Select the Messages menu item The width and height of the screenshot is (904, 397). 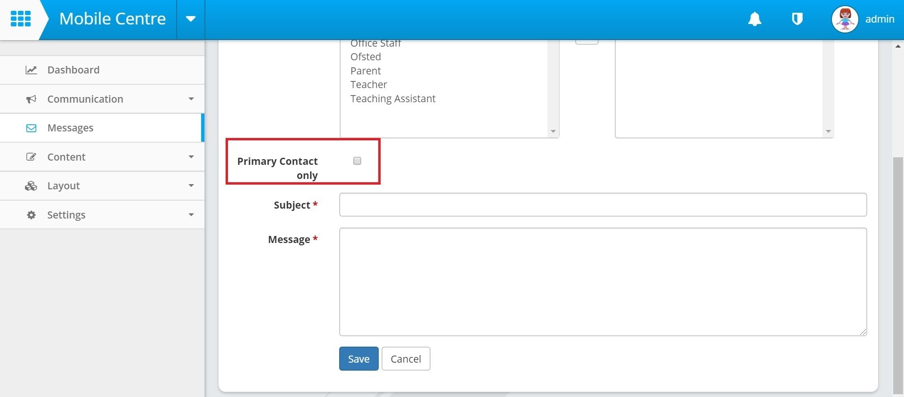pos(102,128)
